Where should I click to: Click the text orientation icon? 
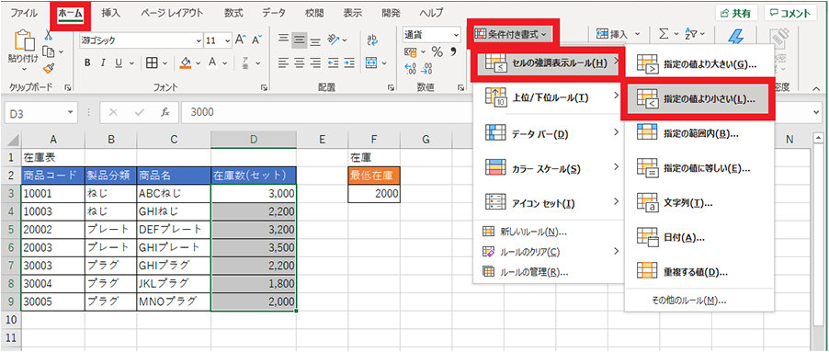click(333, 40)
